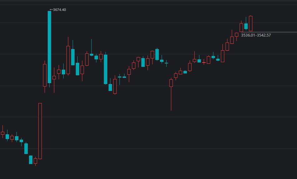Click the 3536.01-3542.57 gap range label
The height and width of the screenshot is (179, 297).
[256, 35]
